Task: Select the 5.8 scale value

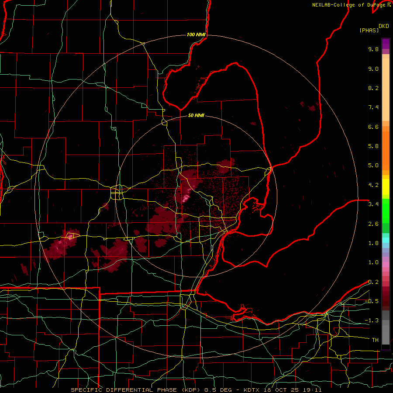Action: tap(373, 146)
